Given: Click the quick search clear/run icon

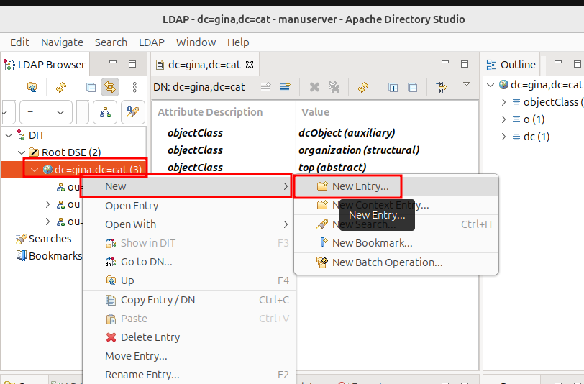Looking at the screenshot, I should (x=131, y=111).
